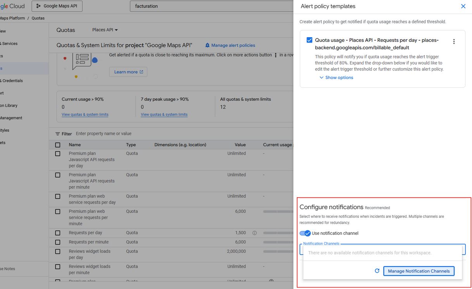The width and height of the screenshot is (472, 289).
Task: Click the 1,500 value cell
Action: pos(241,233)
